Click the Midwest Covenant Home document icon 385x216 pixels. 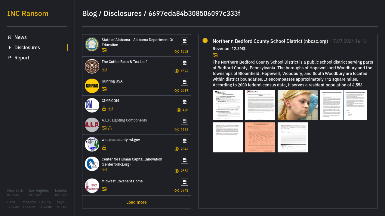point(184,182)
